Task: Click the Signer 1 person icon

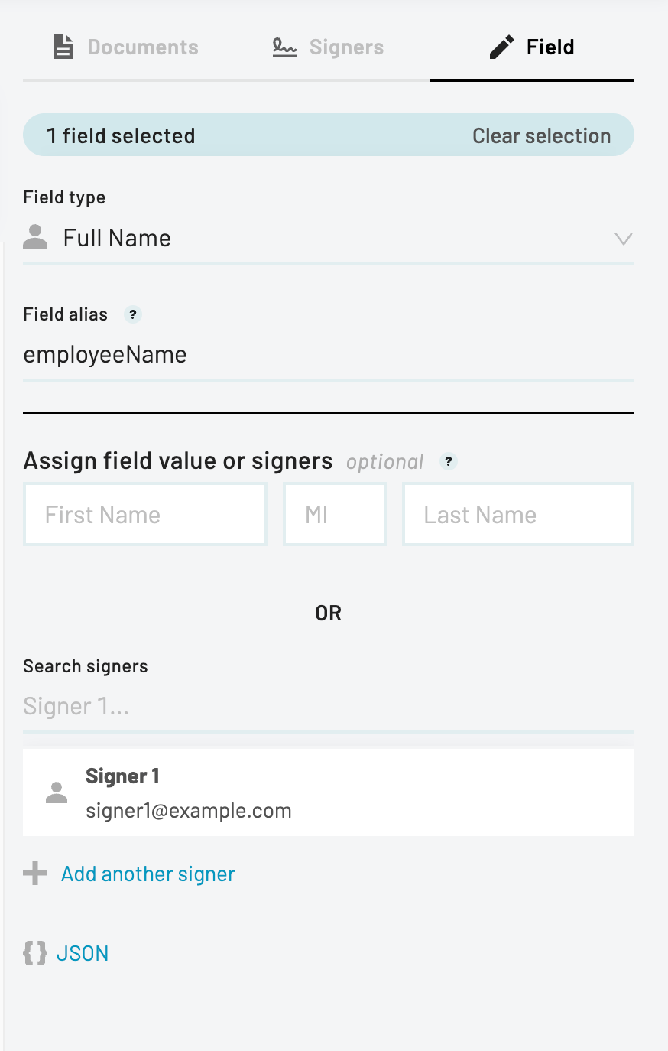Action: tap(57, 792)
